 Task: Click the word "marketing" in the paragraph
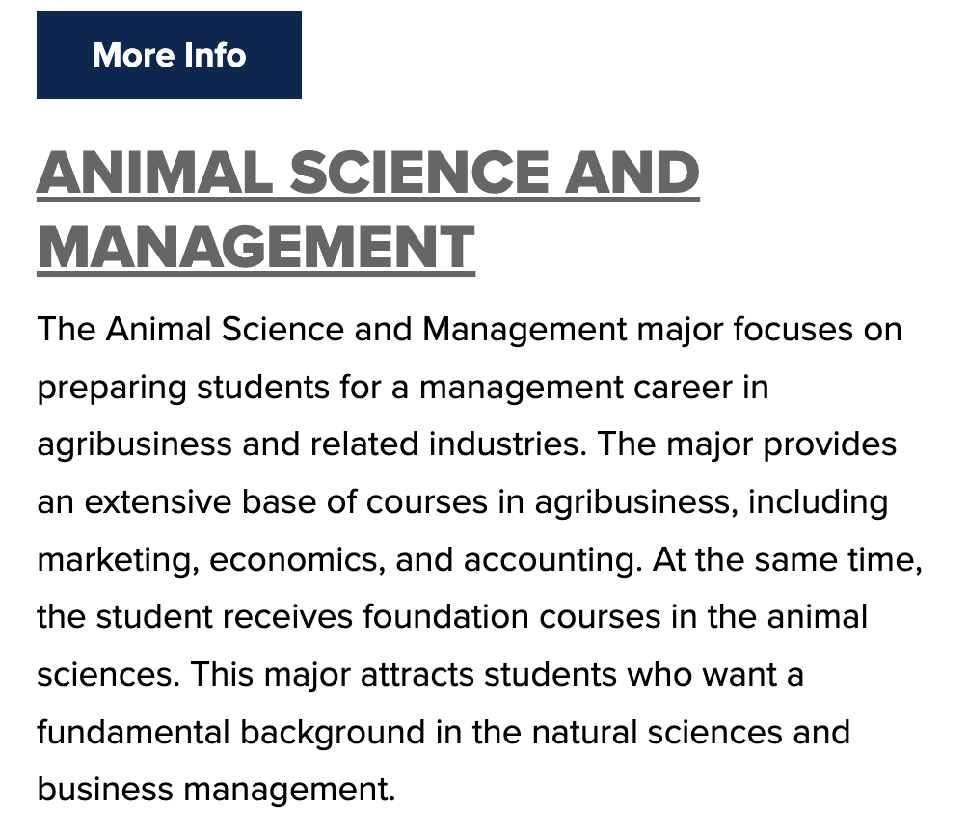click(x=116, y=560)
